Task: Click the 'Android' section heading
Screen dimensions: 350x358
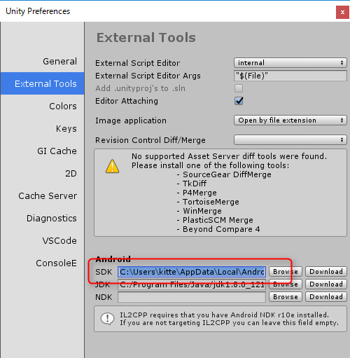Action: click(113, 259)
